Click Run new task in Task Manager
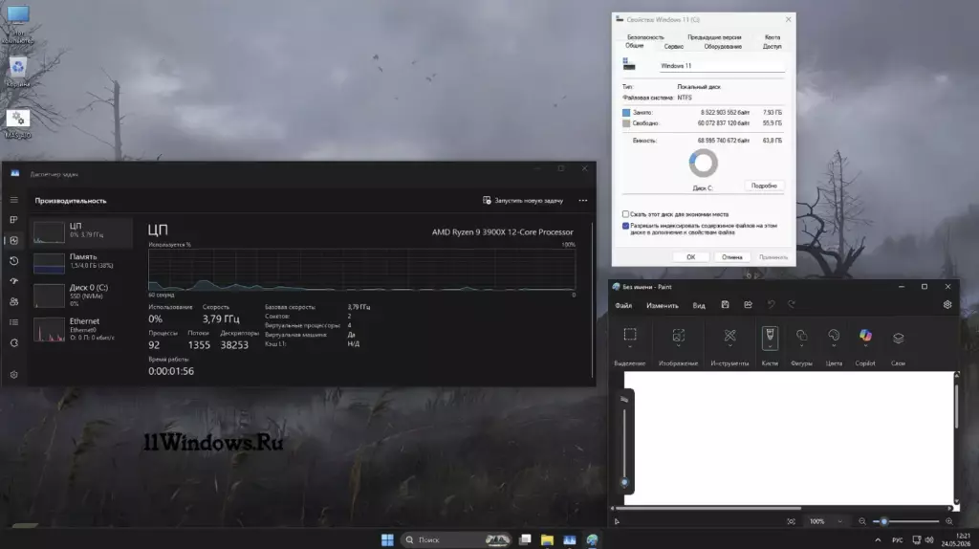Screen dimensions: 979x549 pos(523,201)
